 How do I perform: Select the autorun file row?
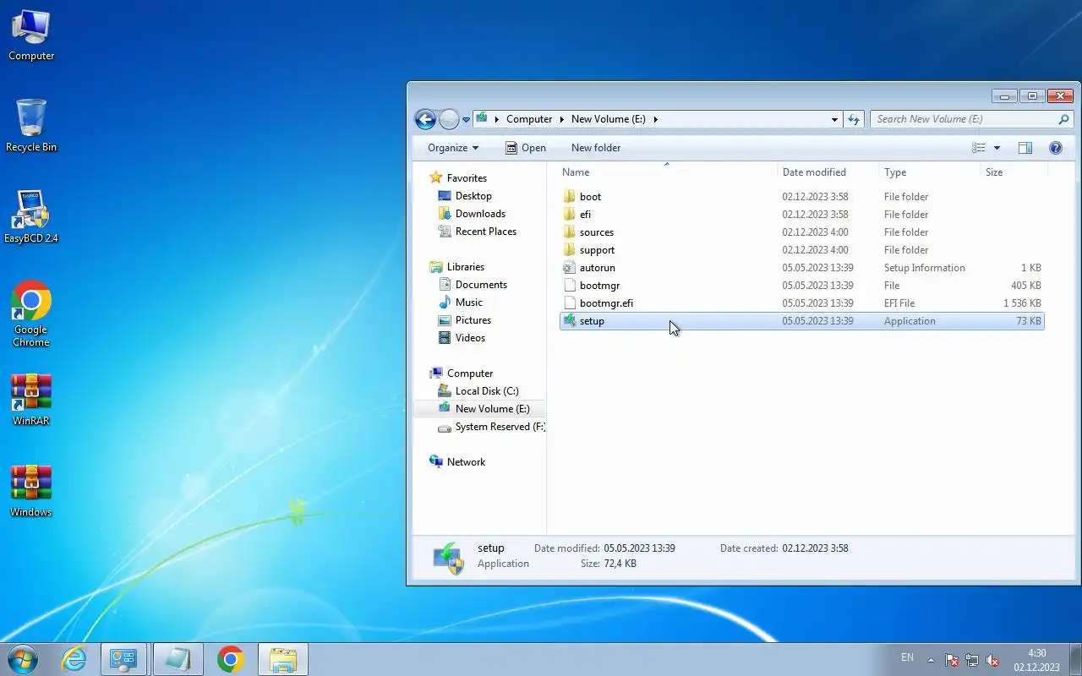(802, 268)
